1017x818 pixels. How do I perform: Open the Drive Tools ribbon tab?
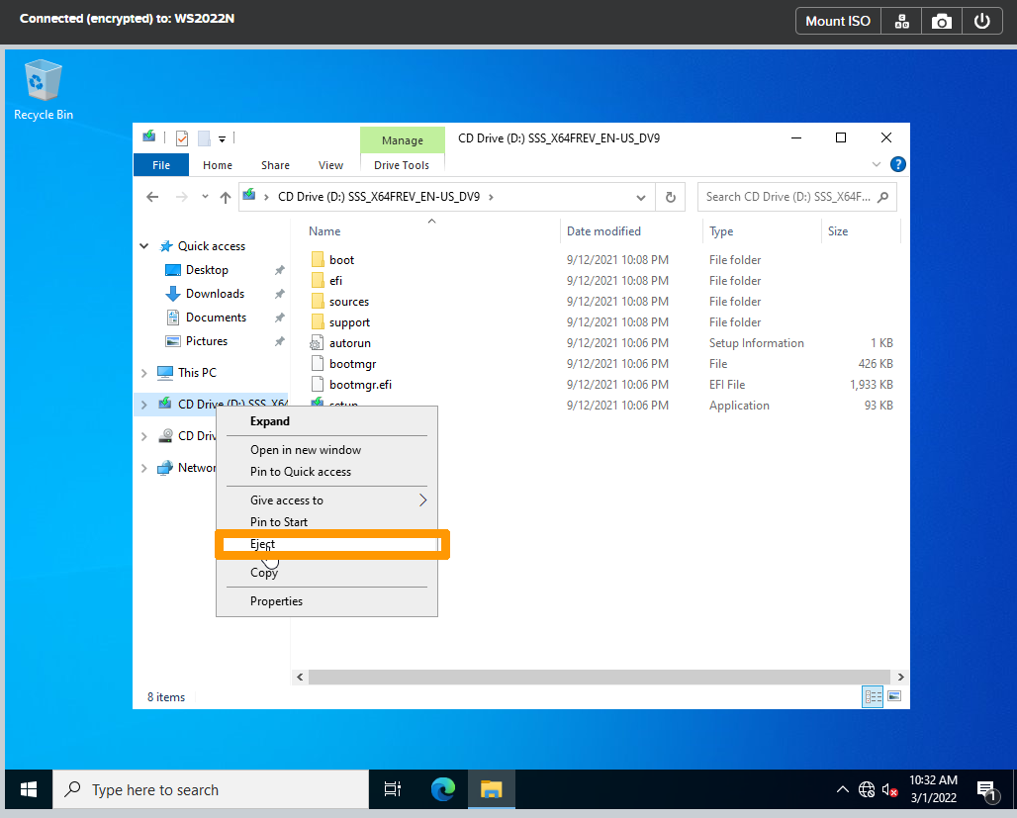(x=402, y=165)
